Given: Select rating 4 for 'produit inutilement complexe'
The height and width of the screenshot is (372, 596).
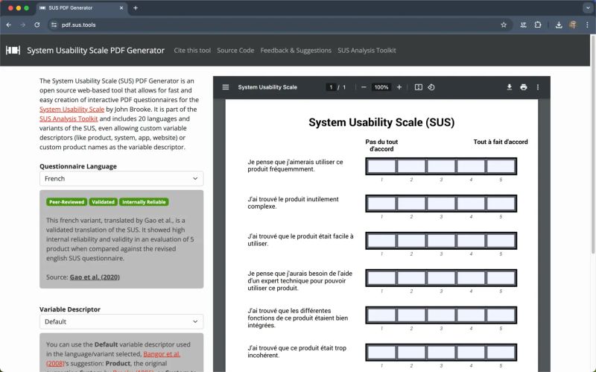Looking at the screenshot, I should (471, 204).
